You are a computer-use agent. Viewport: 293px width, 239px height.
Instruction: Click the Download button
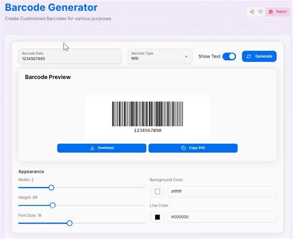pyautogui.click(x=102, y=148)
